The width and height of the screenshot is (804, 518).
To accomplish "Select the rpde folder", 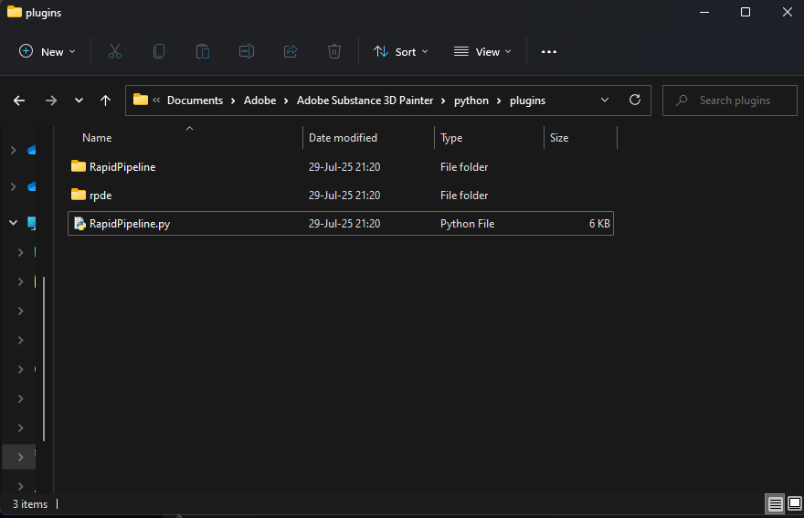I will click(341, 195).
